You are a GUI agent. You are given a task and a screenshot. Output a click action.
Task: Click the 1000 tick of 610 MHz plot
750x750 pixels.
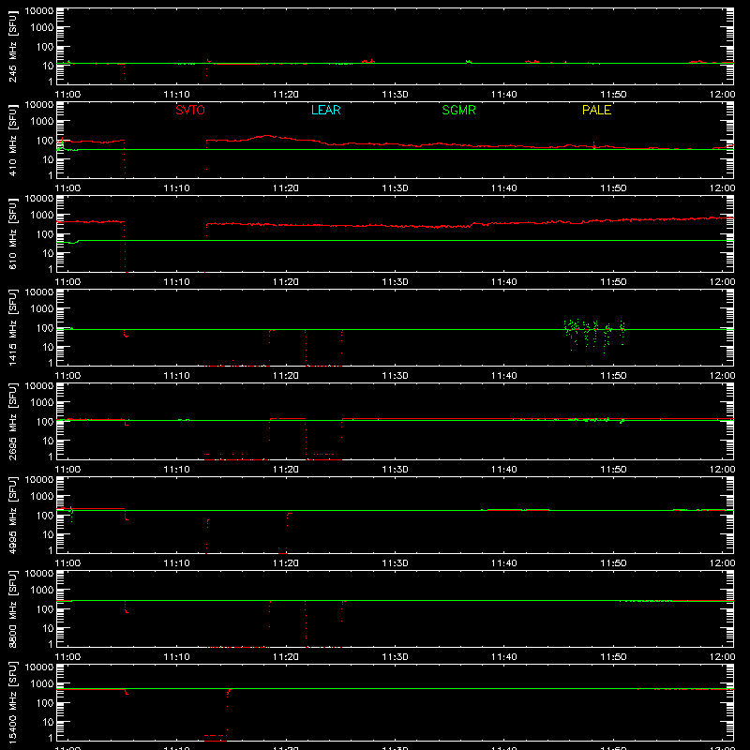coord(42,216)
